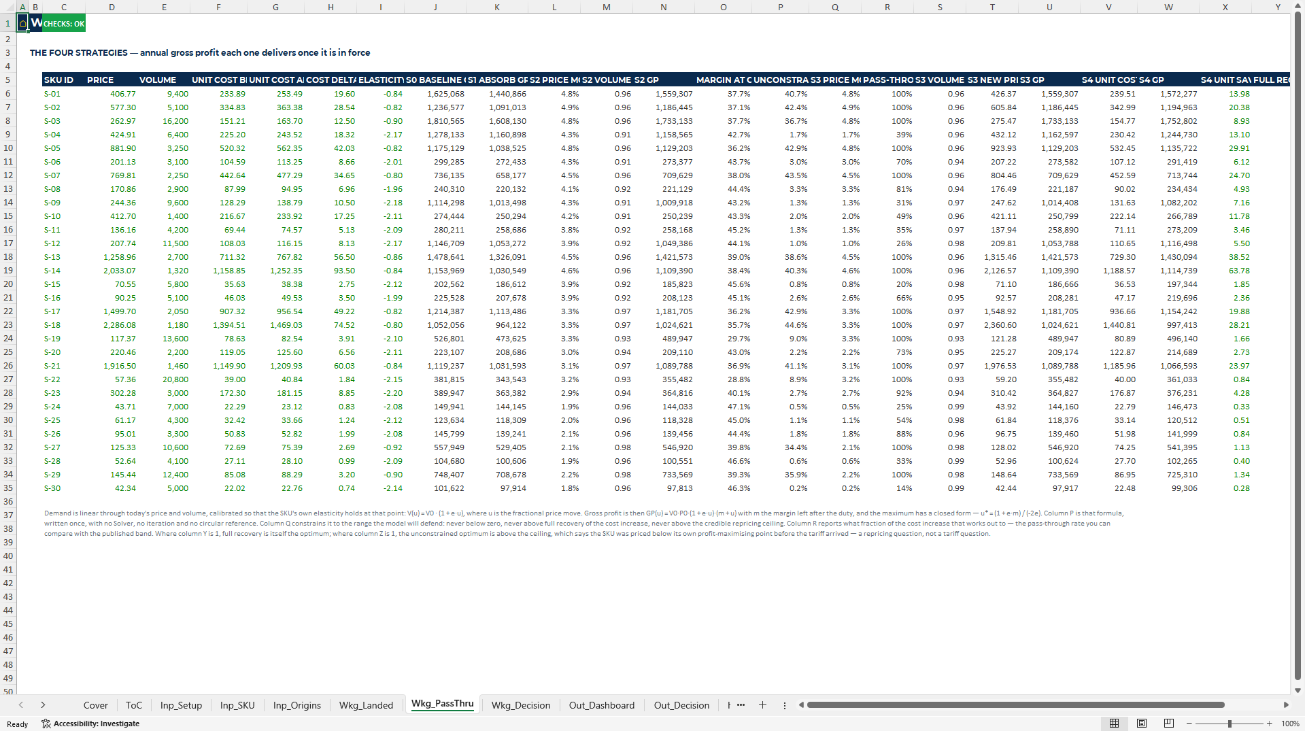Switch to Page Layout view
This screenshot has width=1305, height=731.
tap(1142, 724)
